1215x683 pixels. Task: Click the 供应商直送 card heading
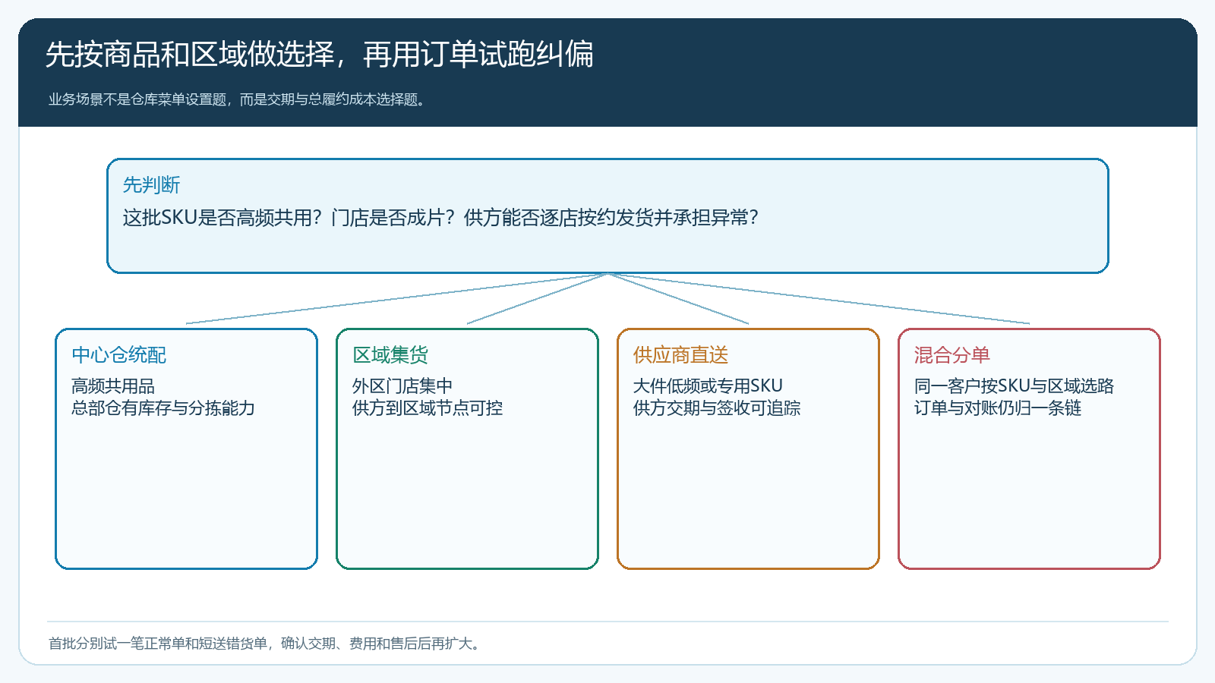680,355
